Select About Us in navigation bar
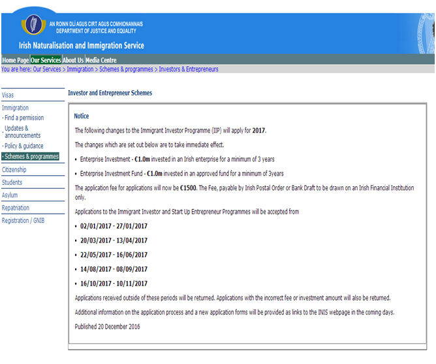 (73, 60)
